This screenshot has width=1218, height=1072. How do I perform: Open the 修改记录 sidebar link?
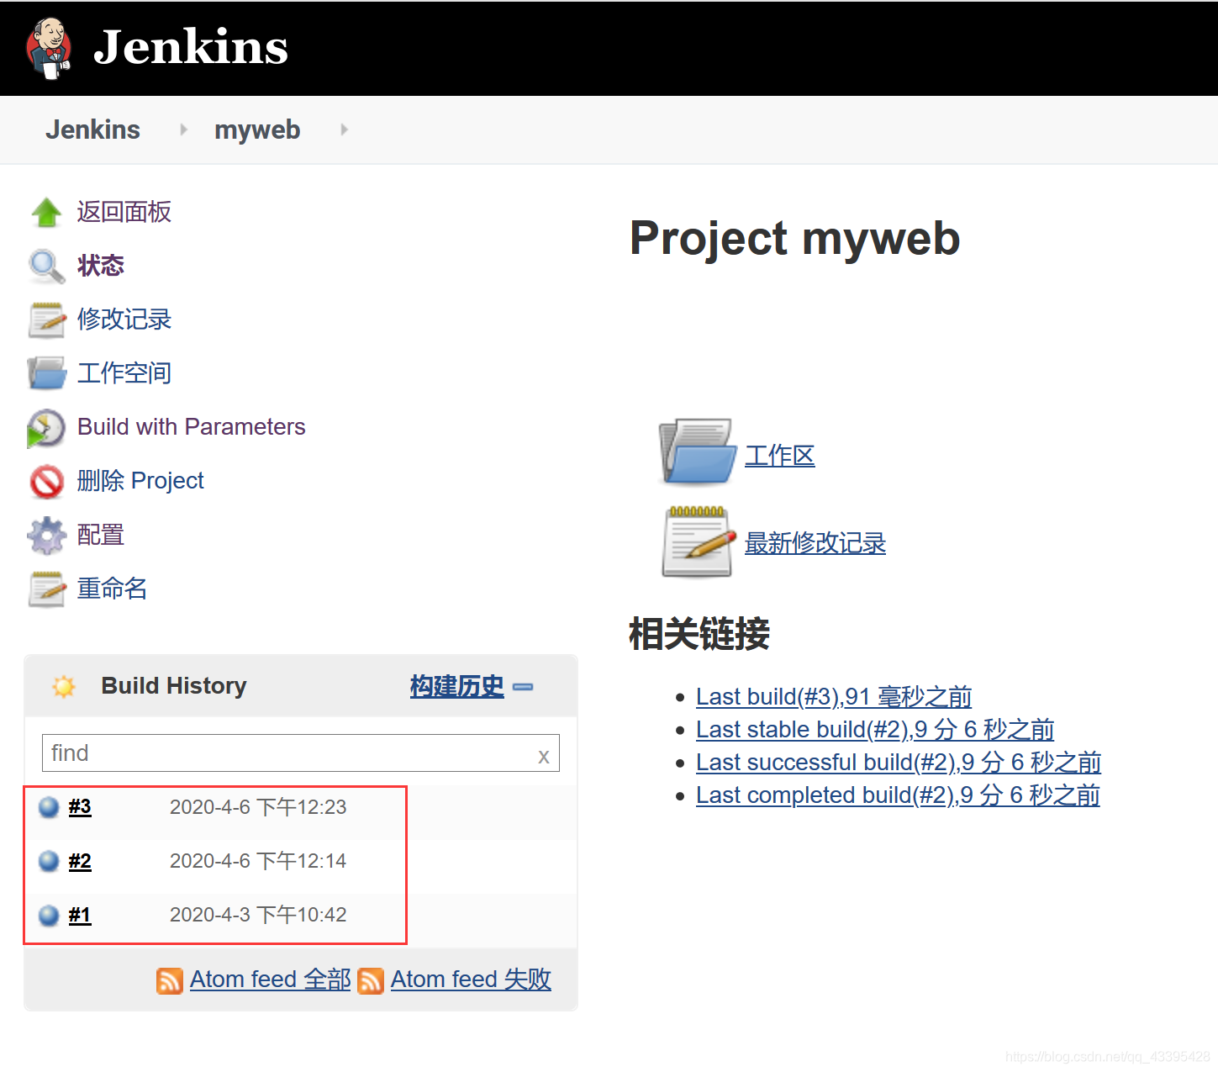coord(124,319)
